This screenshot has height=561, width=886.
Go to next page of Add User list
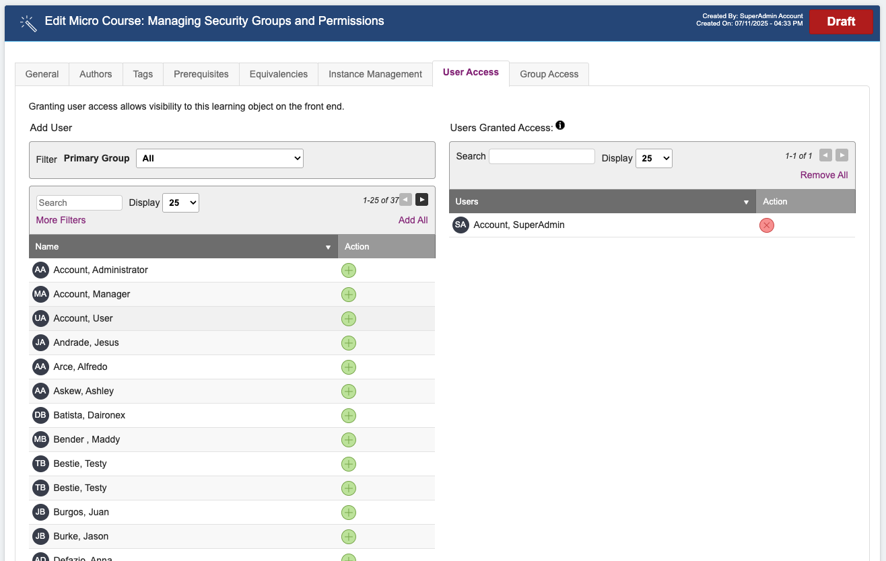[x=421, y=199]
